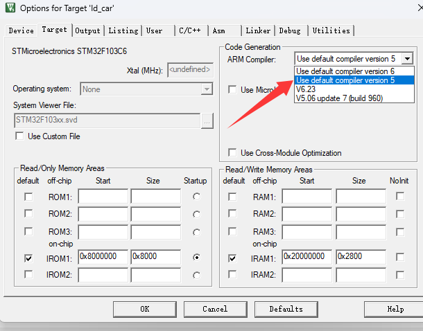Screen dimensions: 423x331
Task: Uncheck IROM1 default checkbox
Action: coord(28,258)
